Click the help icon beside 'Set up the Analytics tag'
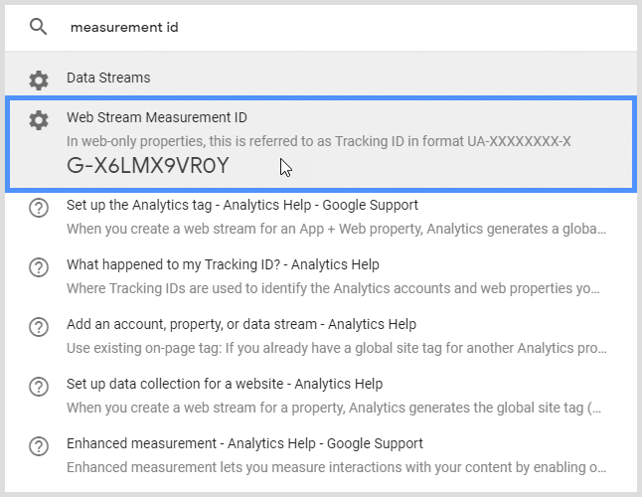The width and height of the screenshot is (642, 497). pos(39,208)
